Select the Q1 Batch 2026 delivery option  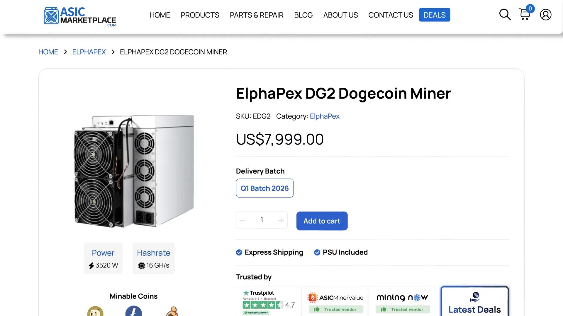[264, 188]
